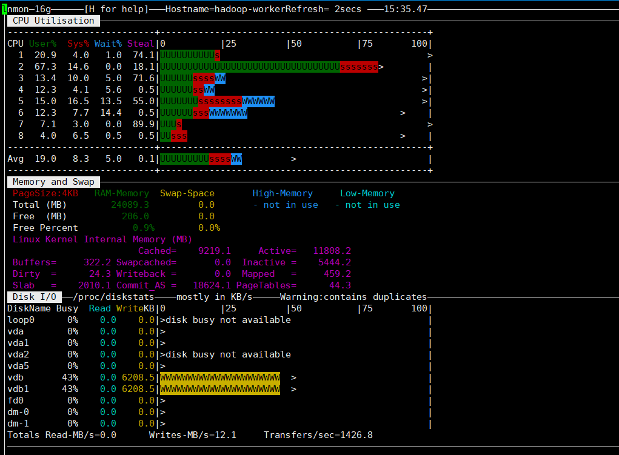The height and width of the screenshot is (455, 619).
Task: Click the Disk I/O section header
Action: coord(36,297)
